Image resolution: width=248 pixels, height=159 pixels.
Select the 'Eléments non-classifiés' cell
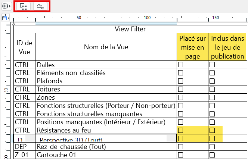click(x=106, y=73)
